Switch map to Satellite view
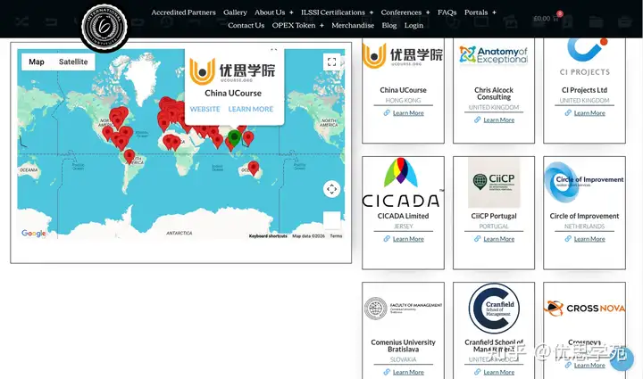Screen dimensions: 643x379 pos(73,62)
